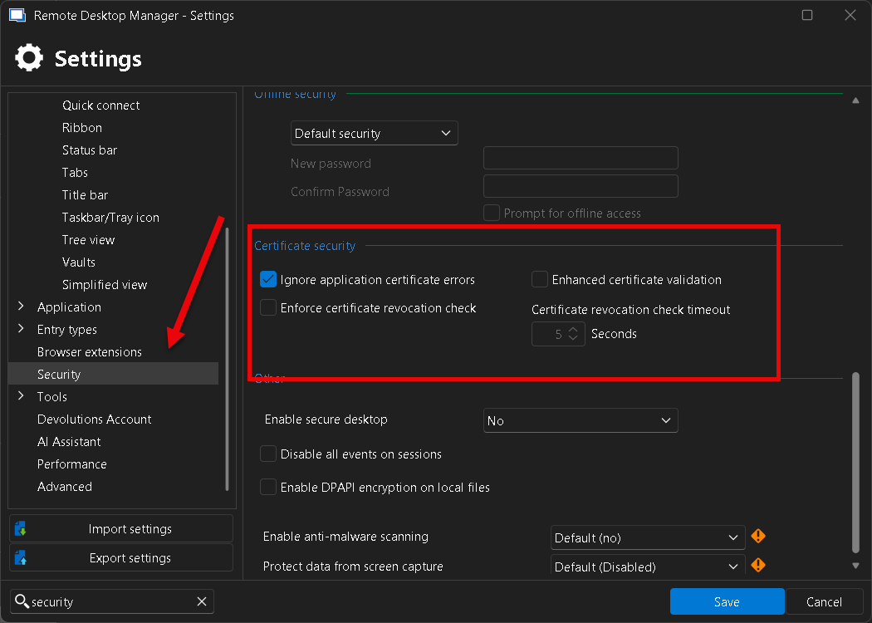Click the Remote Desktop Manager app icon

coord(17,15)
